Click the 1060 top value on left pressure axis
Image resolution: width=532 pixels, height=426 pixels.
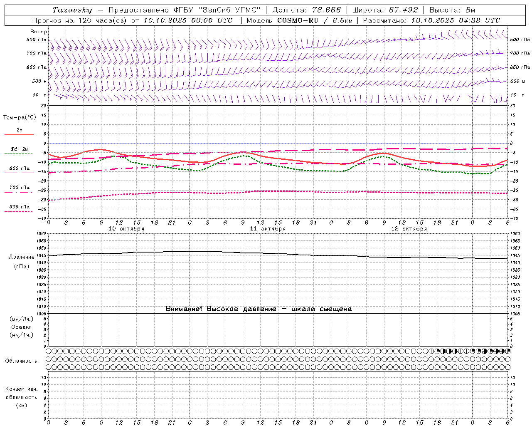[x=41, y=234]
